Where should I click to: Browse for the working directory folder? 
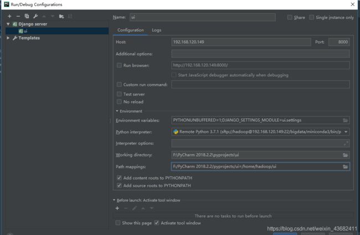[345, 155]
